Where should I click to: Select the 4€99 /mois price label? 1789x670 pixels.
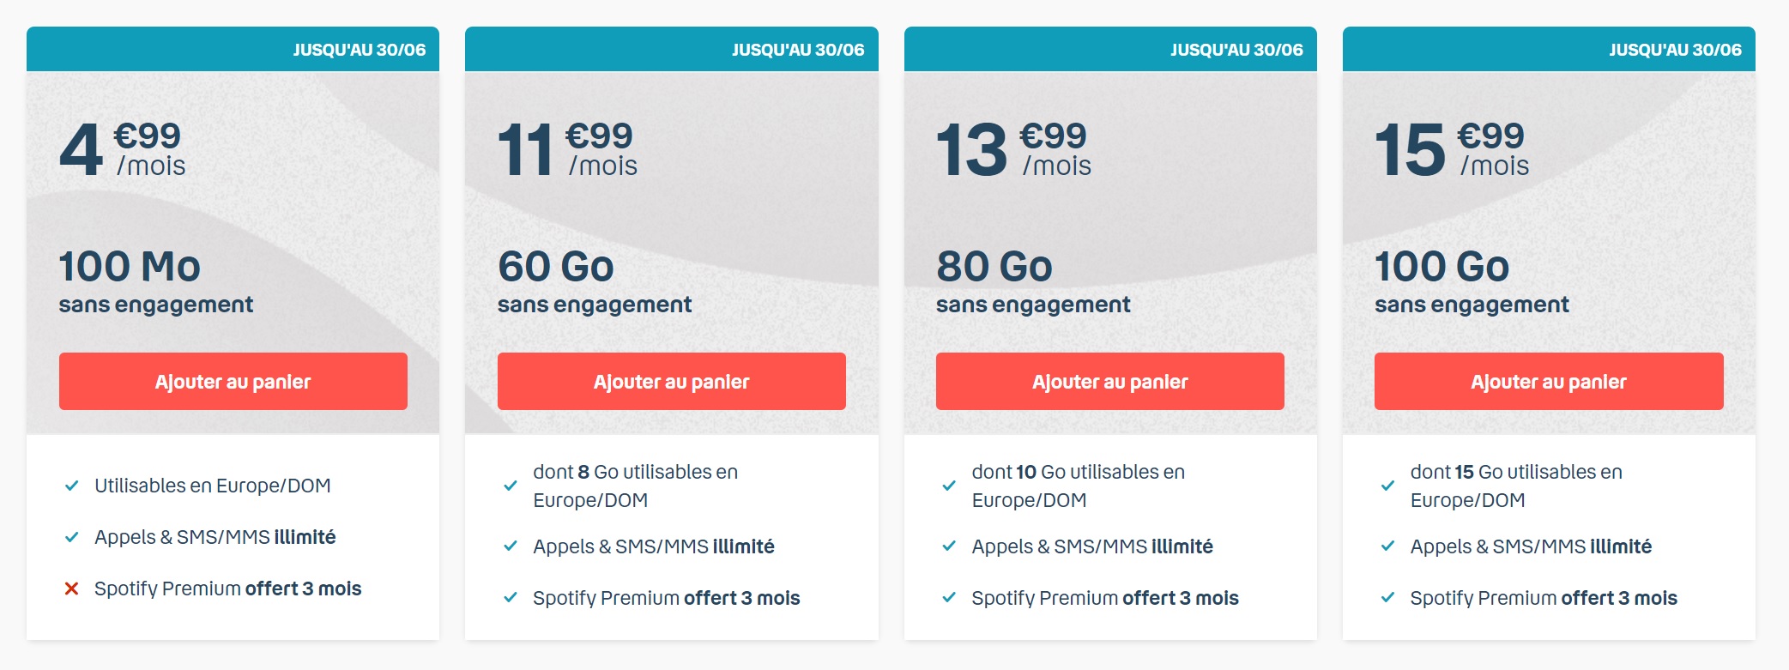[123, 149]
